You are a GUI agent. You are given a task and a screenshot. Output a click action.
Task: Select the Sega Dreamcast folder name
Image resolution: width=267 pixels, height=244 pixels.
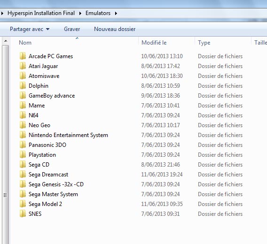pos(48,175)
